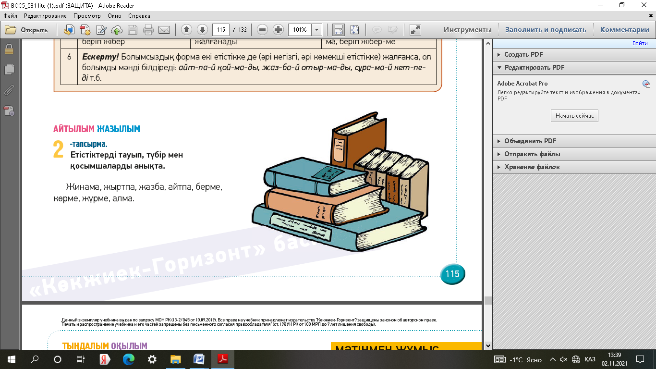The image size is (656, 369).
Task: Toggle fit one full page view
Action: tap(354, 30)
